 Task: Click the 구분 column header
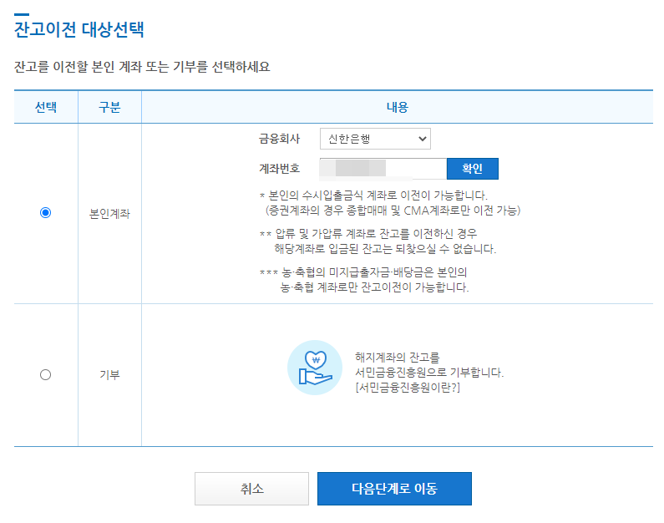109,107
